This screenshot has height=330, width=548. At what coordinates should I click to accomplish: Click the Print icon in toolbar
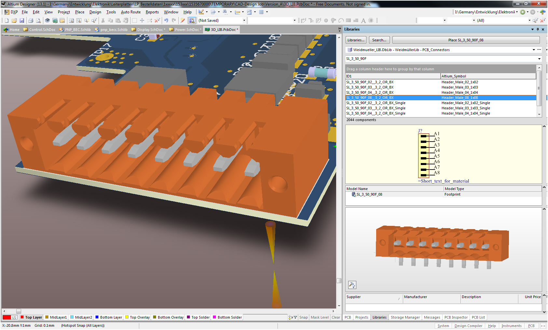tap(31, 21)
